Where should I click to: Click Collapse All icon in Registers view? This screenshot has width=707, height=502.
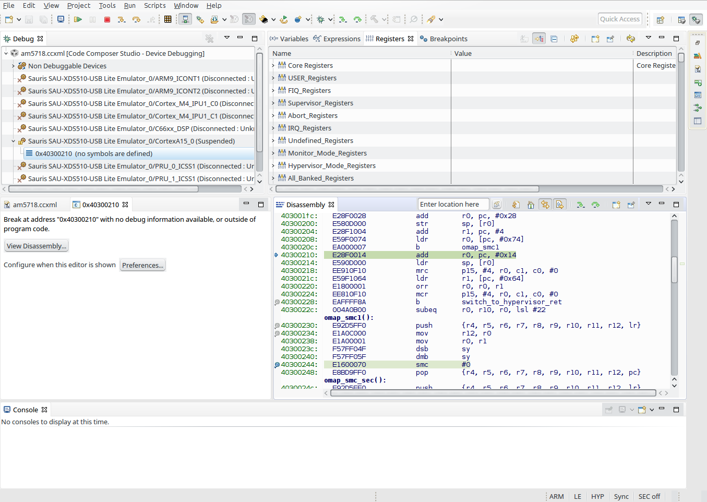click(x=554, y=39)
